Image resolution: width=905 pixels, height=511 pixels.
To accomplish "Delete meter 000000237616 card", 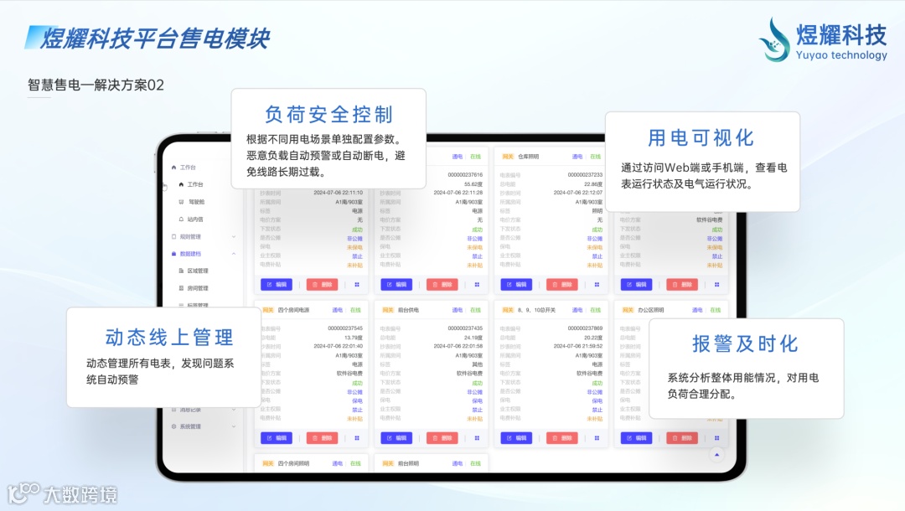I will coord(442,284).
